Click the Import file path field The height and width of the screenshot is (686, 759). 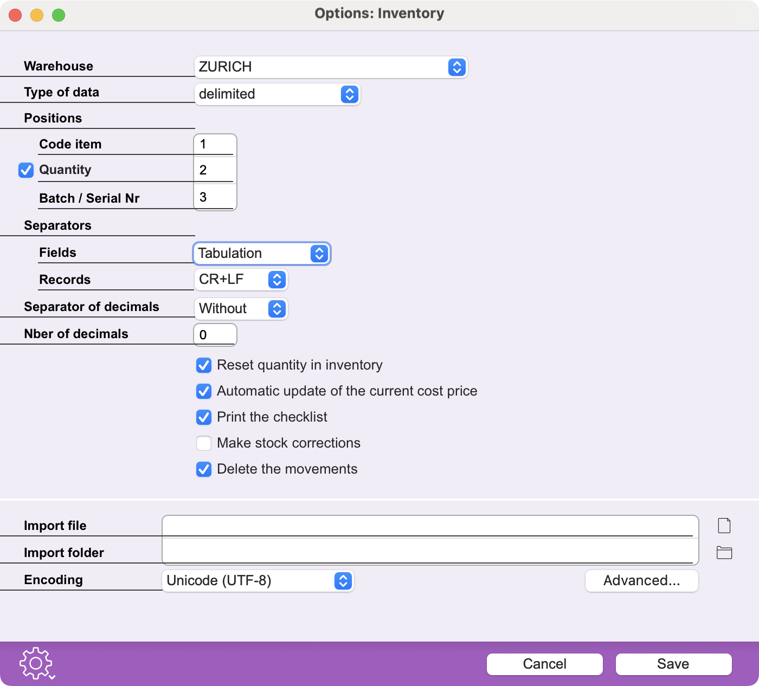430,526
